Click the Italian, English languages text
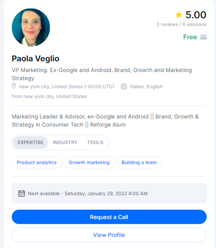 [147, 87]
